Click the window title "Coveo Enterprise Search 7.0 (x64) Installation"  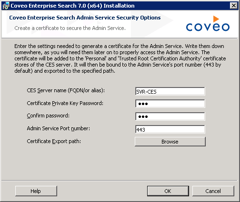pos(72,6)
